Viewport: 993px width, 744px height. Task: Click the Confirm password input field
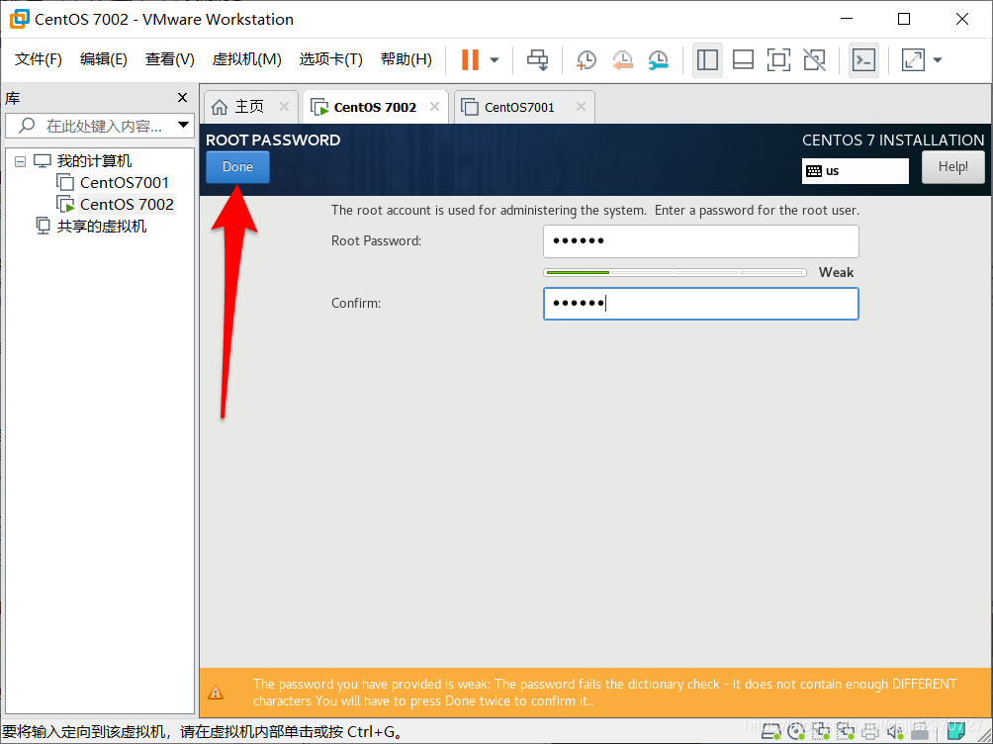coord(701,304)
